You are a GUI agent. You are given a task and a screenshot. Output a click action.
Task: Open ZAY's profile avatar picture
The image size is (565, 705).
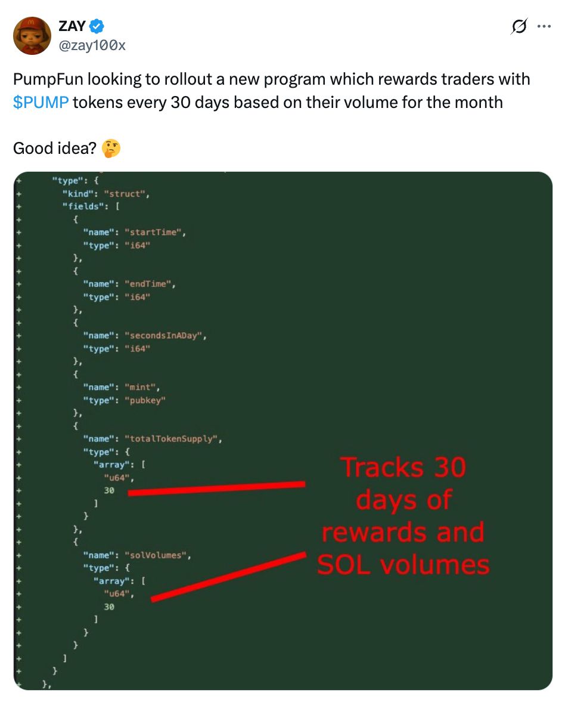click(x=32, y=36)
